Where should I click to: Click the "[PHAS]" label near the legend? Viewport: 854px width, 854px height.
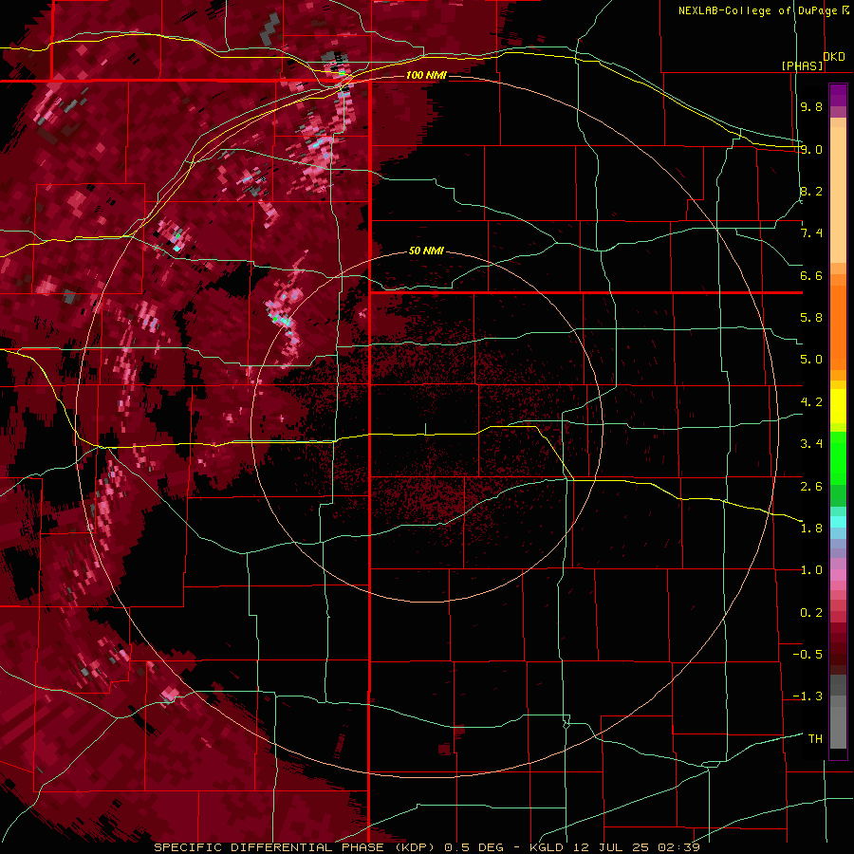[x=802, y=65]
